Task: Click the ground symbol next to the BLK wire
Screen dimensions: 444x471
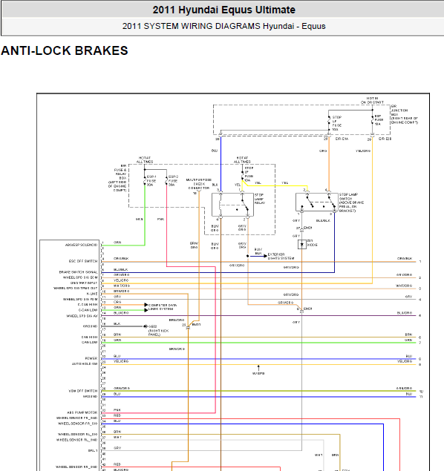Action: coord(146,326)
